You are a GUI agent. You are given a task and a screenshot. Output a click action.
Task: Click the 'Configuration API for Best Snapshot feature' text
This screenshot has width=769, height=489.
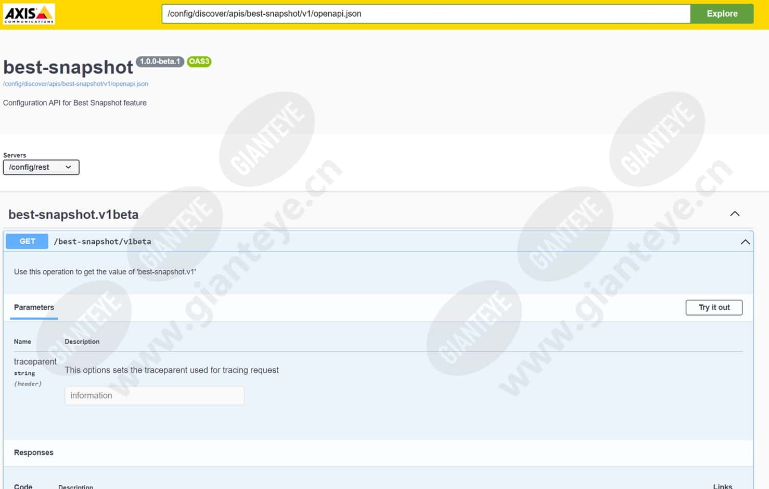click(75, 103)
